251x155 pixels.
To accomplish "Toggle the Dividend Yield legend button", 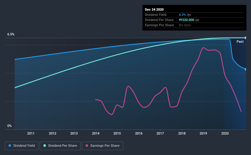I will [x=22, y=146].
